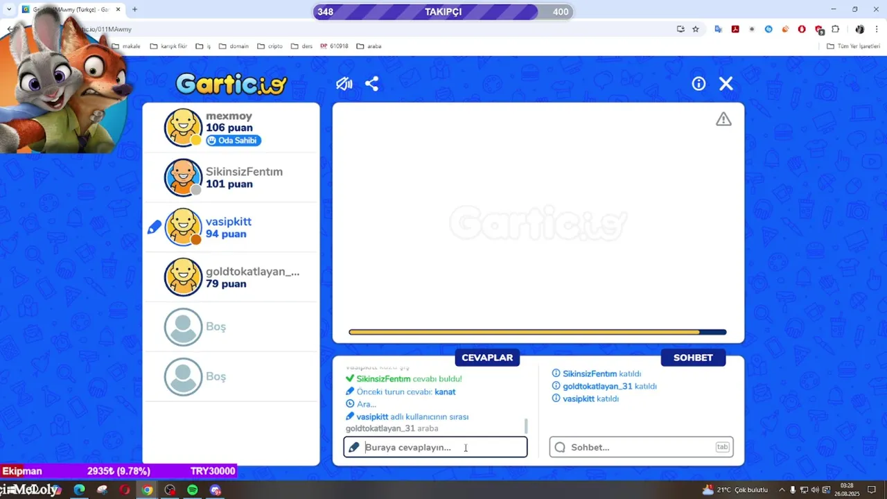Open the 'domain' bookmark folder
Viewport: 887px width, 499px height.
pos(234,46)
